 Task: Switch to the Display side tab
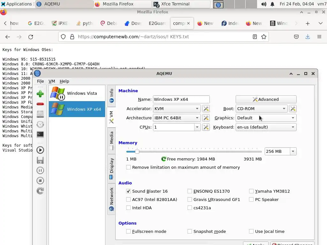pyautogui.click(x=111, y=169)
